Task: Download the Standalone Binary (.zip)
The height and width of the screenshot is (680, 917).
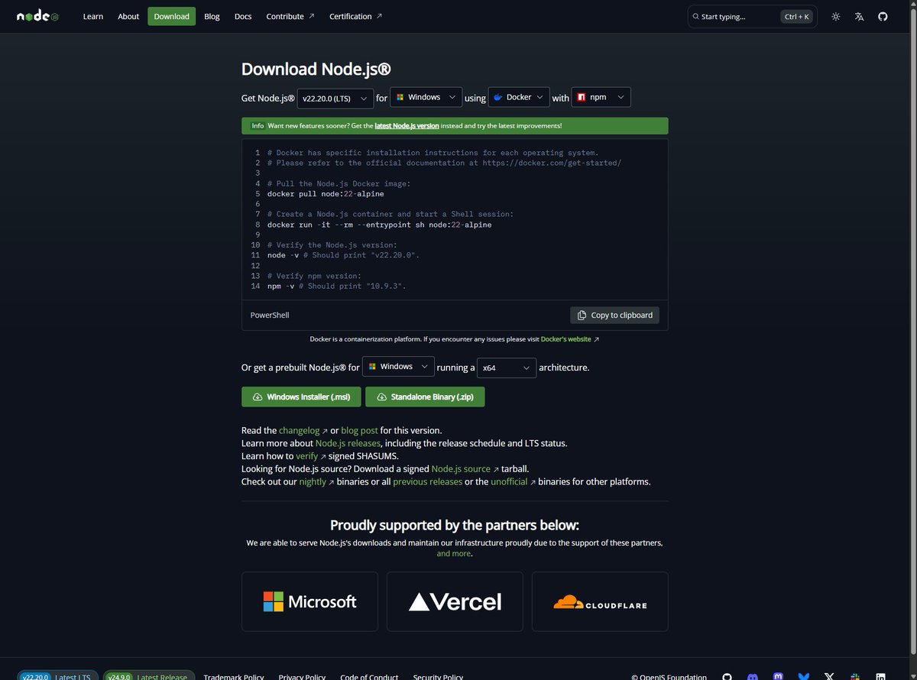Action: (x=425, y=397)
